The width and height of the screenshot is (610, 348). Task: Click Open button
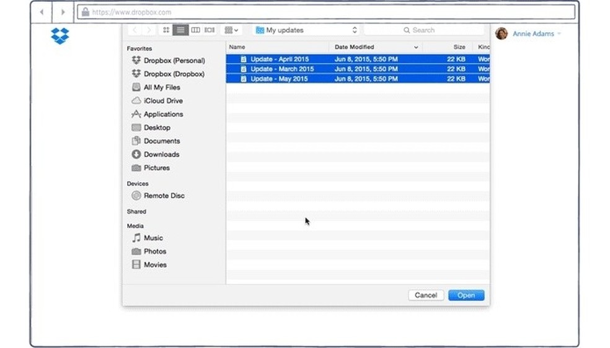[466, 295]
